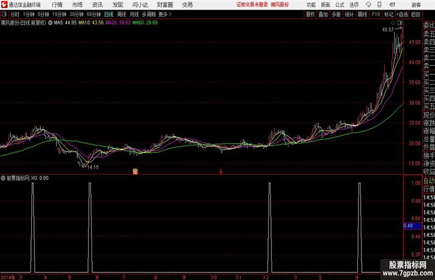Select the 多周期 multi-period tab

pyautogui.click(x=148, y=14)
